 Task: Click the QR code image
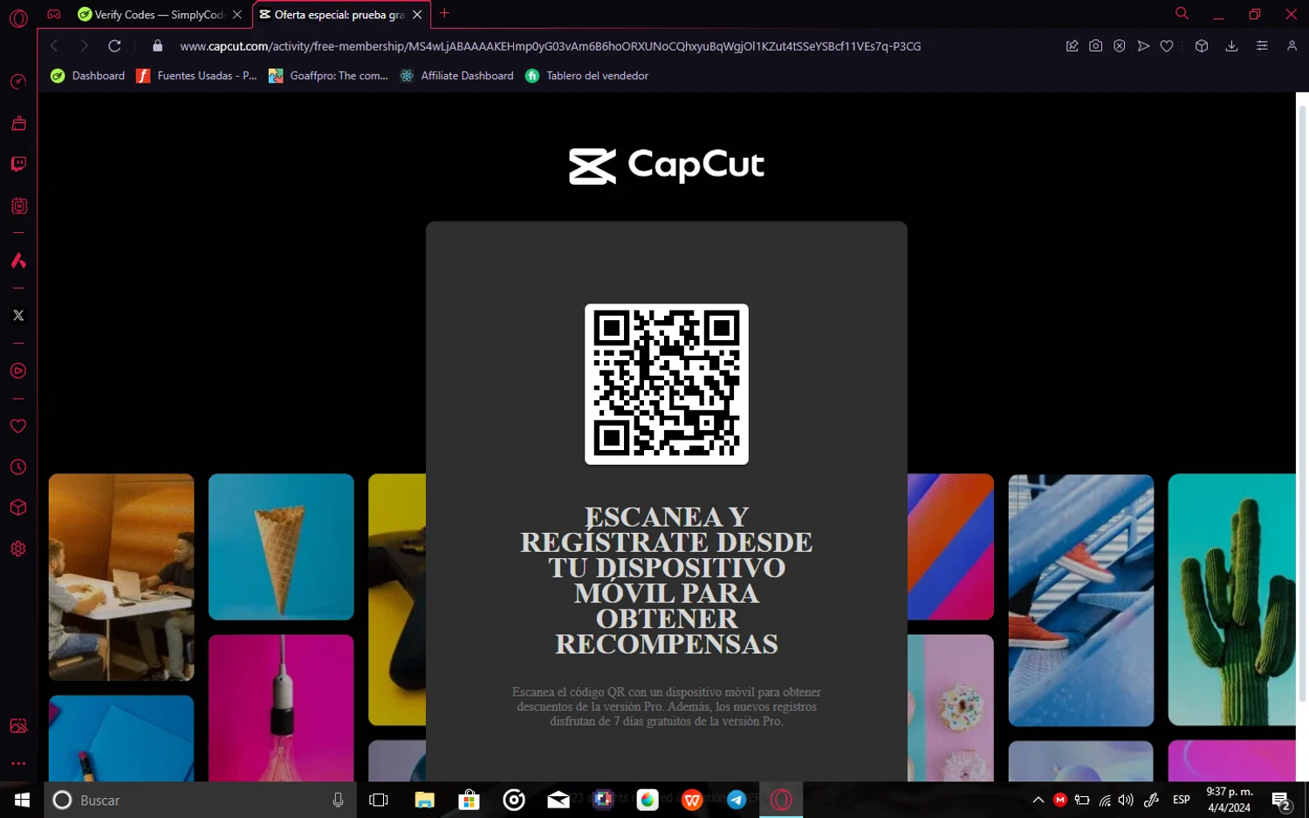(x=667, y=384)
